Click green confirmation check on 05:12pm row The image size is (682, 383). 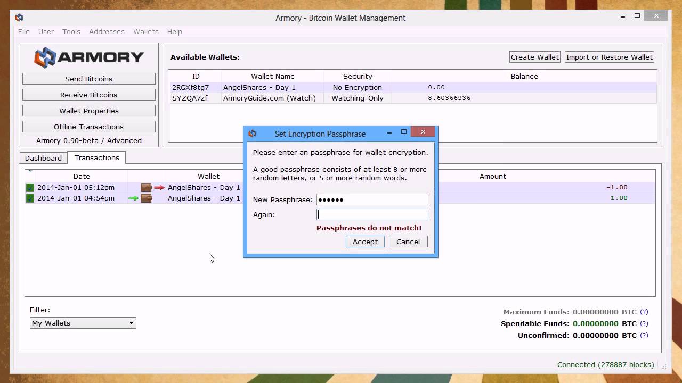[x=30, y=187]
